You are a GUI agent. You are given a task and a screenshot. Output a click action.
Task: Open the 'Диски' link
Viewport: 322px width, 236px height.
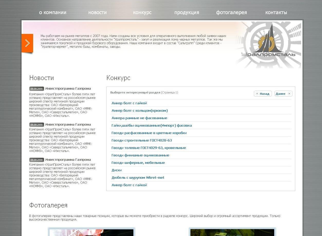click(x=117, y=170)
